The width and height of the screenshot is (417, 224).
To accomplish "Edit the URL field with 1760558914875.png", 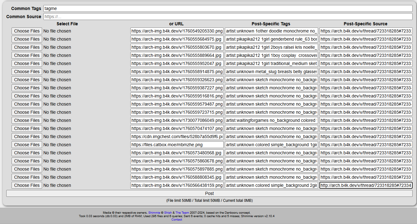I will [x=177, y=72].
